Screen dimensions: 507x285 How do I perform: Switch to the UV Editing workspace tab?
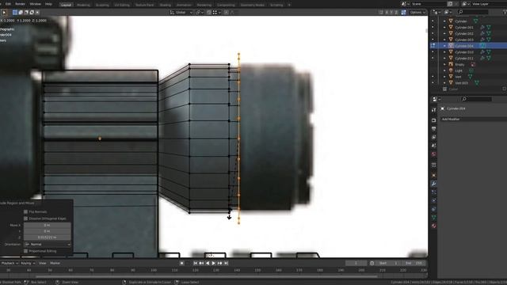(122, 5)
